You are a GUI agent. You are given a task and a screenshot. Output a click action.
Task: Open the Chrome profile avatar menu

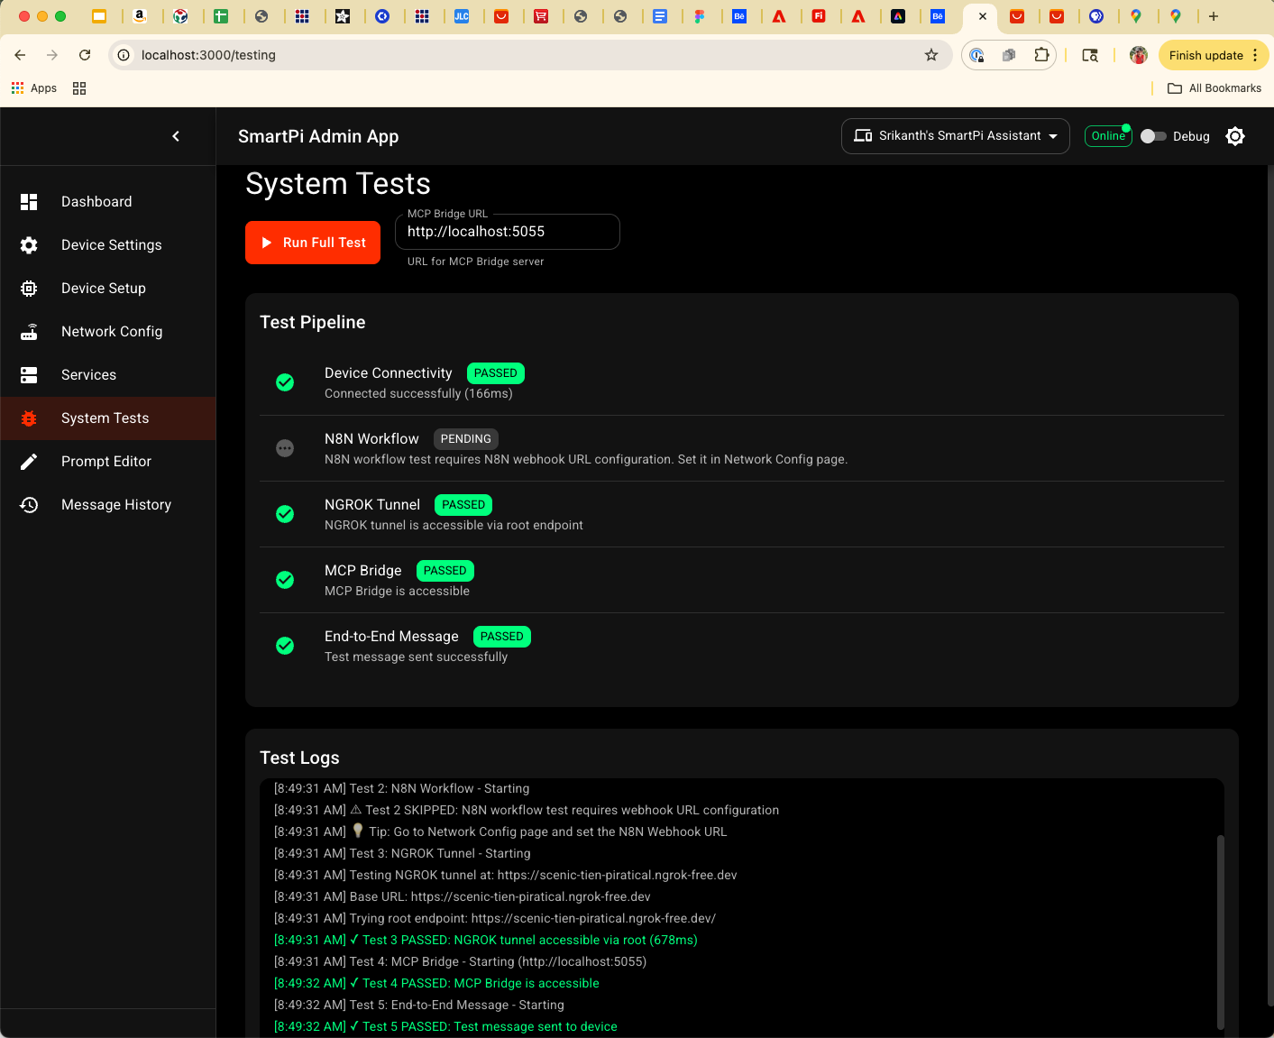pos(1138,55)
